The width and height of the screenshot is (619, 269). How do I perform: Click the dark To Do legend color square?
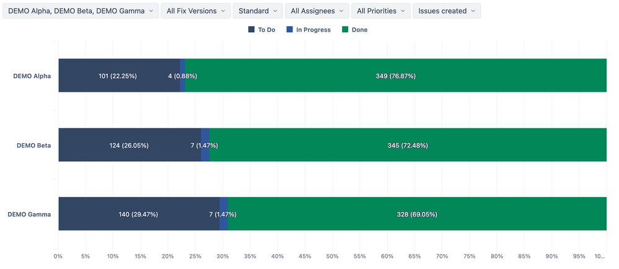click(x=252, y=30)
